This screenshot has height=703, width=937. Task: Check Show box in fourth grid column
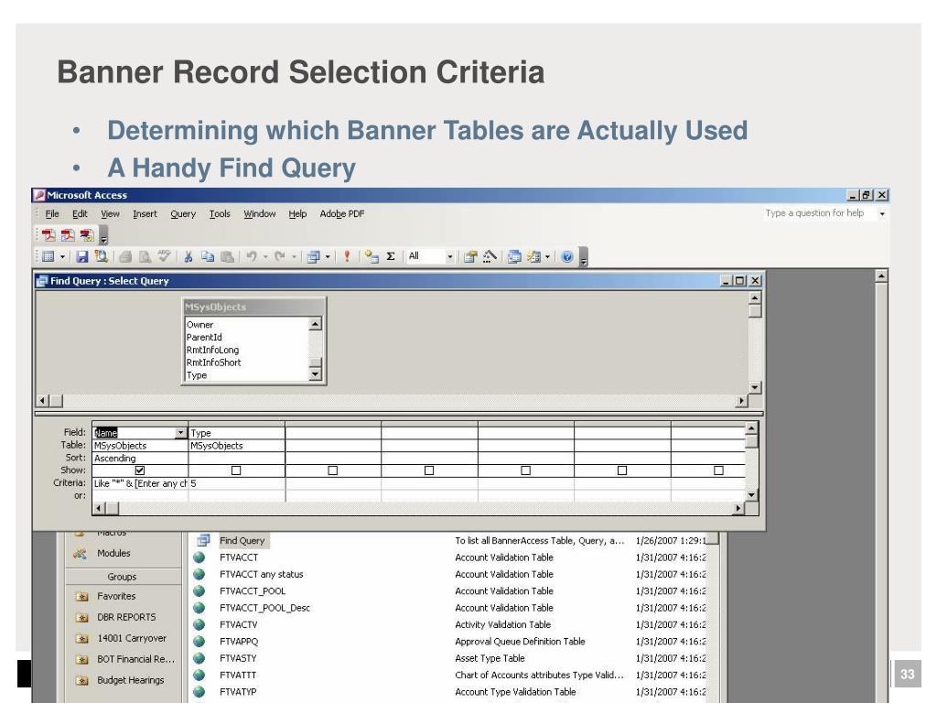click(x=429, y=470)
